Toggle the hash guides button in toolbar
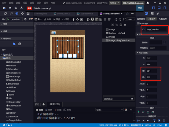This screenshot has width=169, height=127. pos(105,19)
